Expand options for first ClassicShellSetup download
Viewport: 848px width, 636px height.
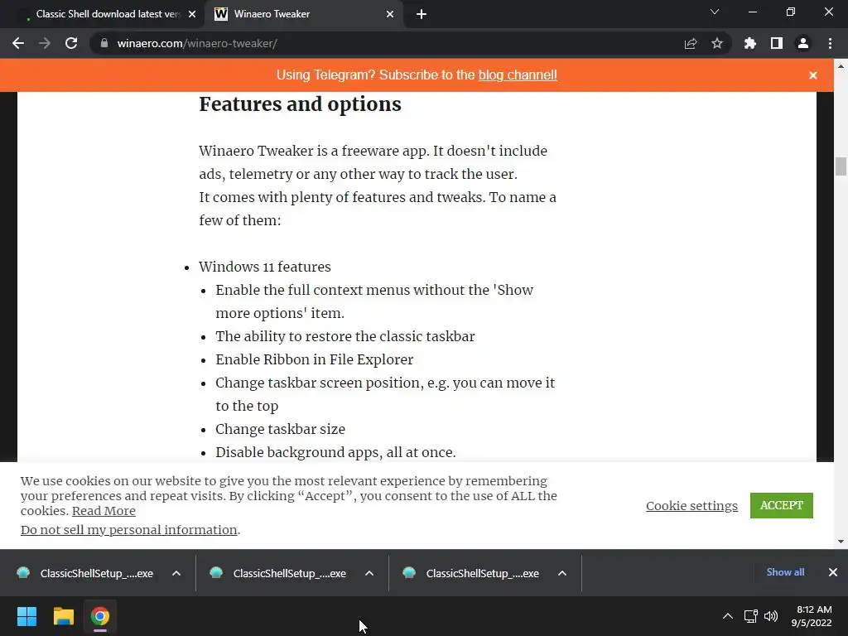176,573
